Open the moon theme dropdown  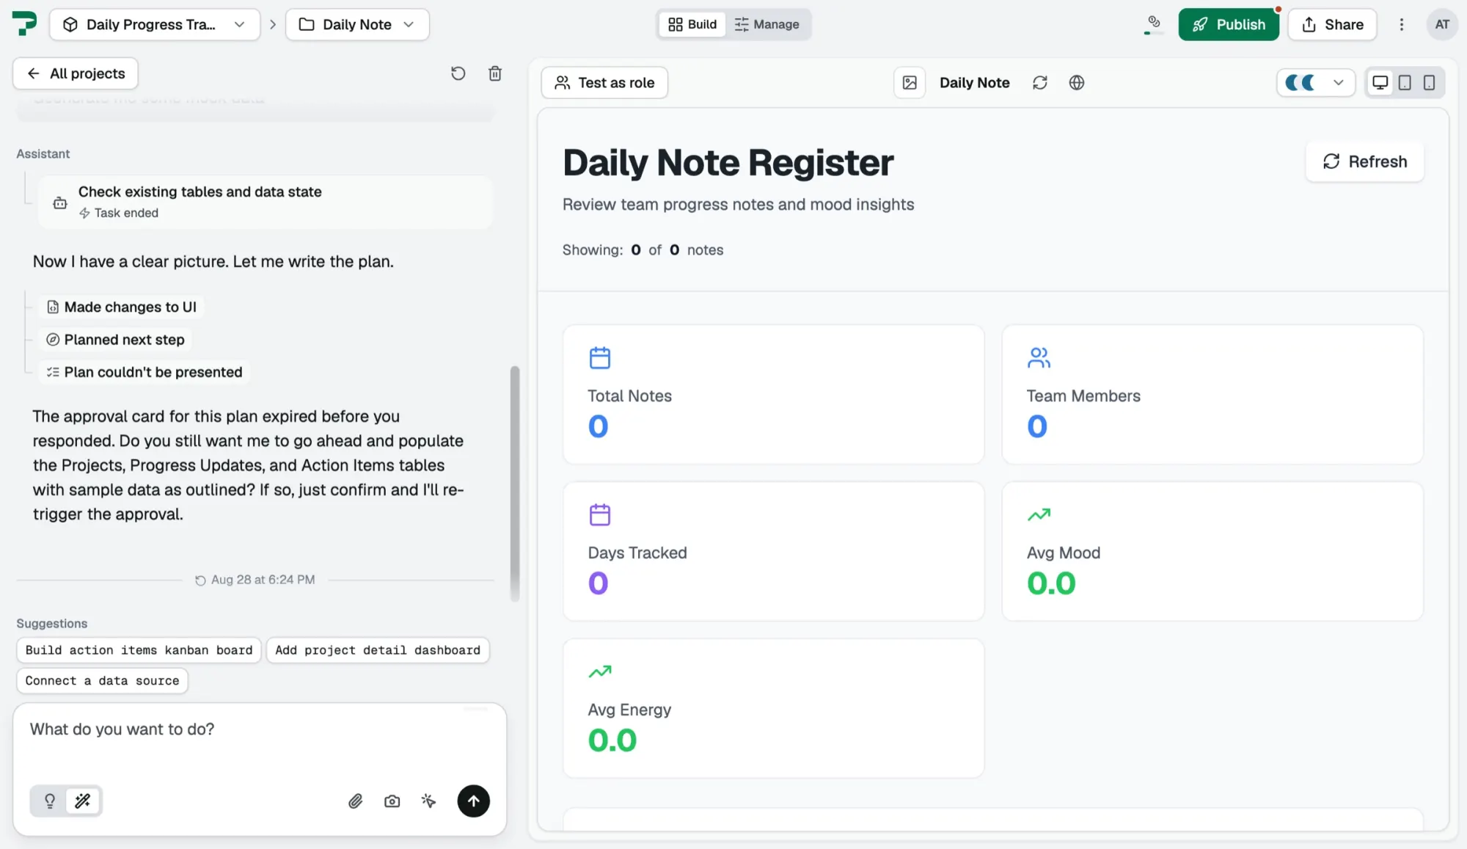coord(1316,83)
